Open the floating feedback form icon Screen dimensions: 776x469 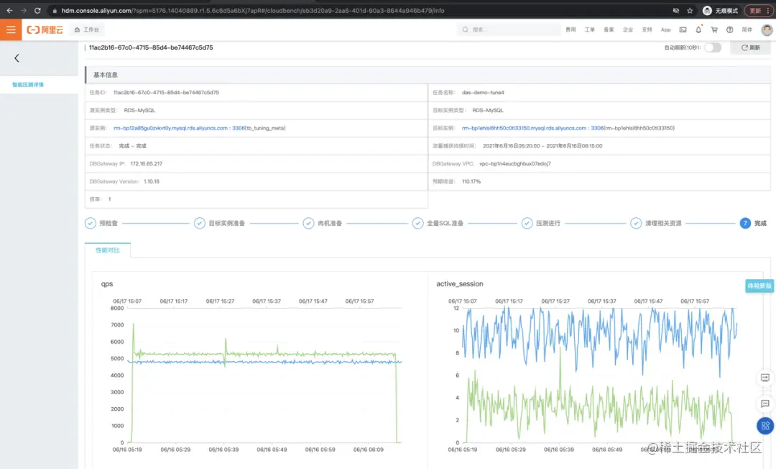click(765, 378)
